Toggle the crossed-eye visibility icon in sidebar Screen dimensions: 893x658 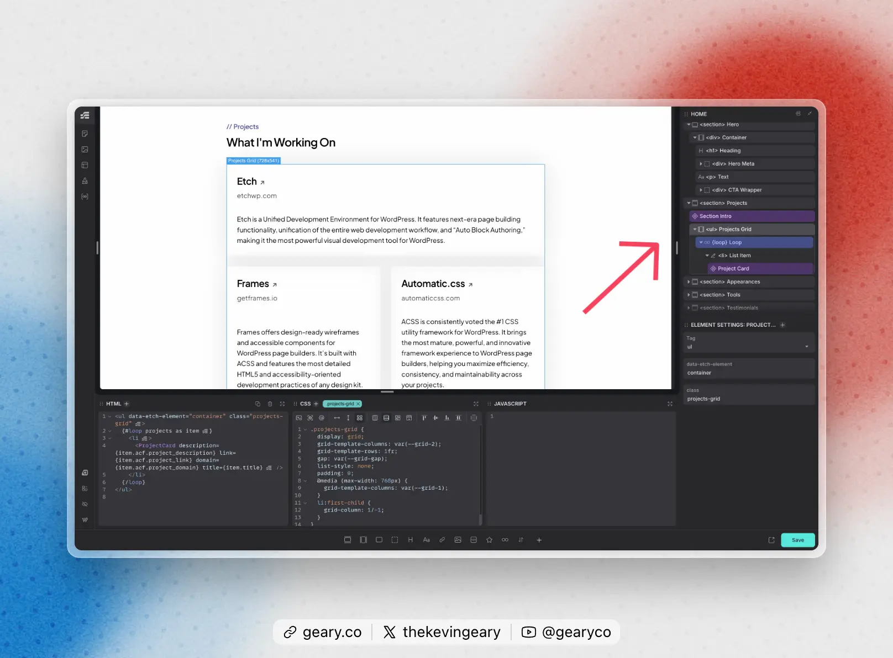pyautogui.click(x=85, y=504)
